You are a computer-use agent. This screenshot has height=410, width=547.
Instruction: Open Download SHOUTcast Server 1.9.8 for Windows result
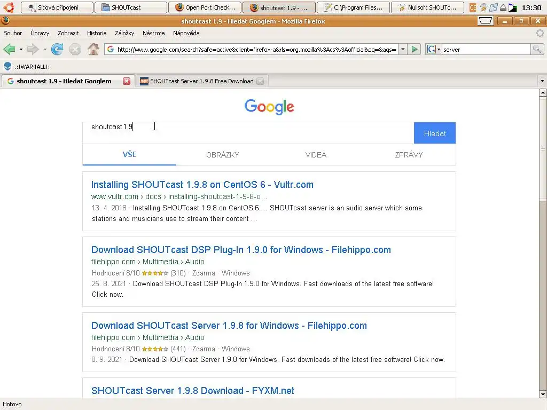coord(229,325)
